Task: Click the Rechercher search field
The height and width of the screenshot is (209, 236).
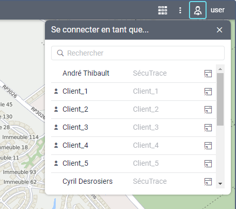Action: (138, 53)
